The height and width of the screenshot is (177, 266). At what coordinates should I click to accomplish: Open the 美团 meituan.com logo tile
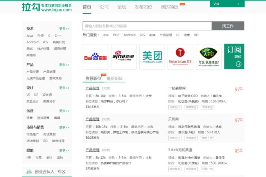point(152,57)
